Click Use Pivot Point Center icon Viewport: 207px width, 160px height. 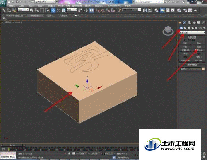[x=80, y=10]
